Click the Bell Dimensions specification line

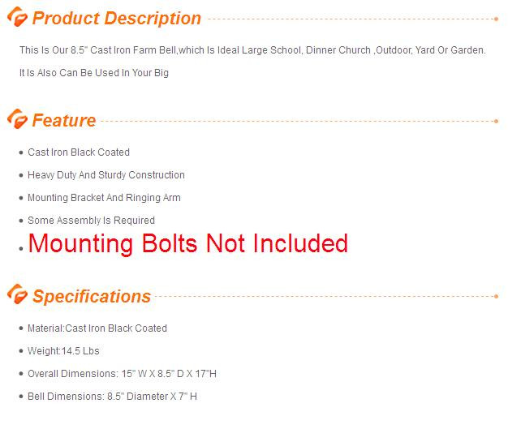coord(112,397)
